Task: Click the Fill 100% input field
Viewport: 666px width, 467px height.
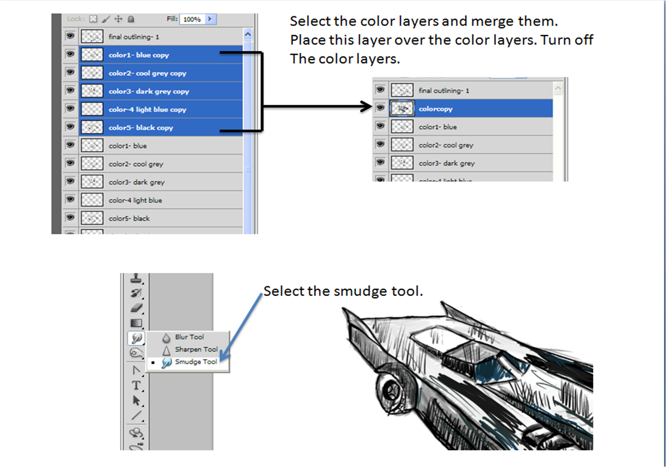Action: pos(192,19)
